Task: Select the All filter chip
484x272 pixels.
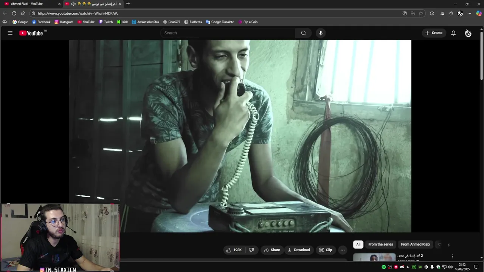Action: click(358, 244)
